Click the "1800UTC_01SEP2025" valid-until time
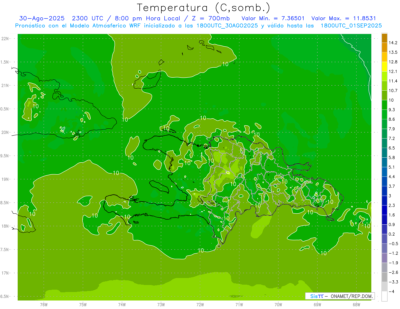 351,26
